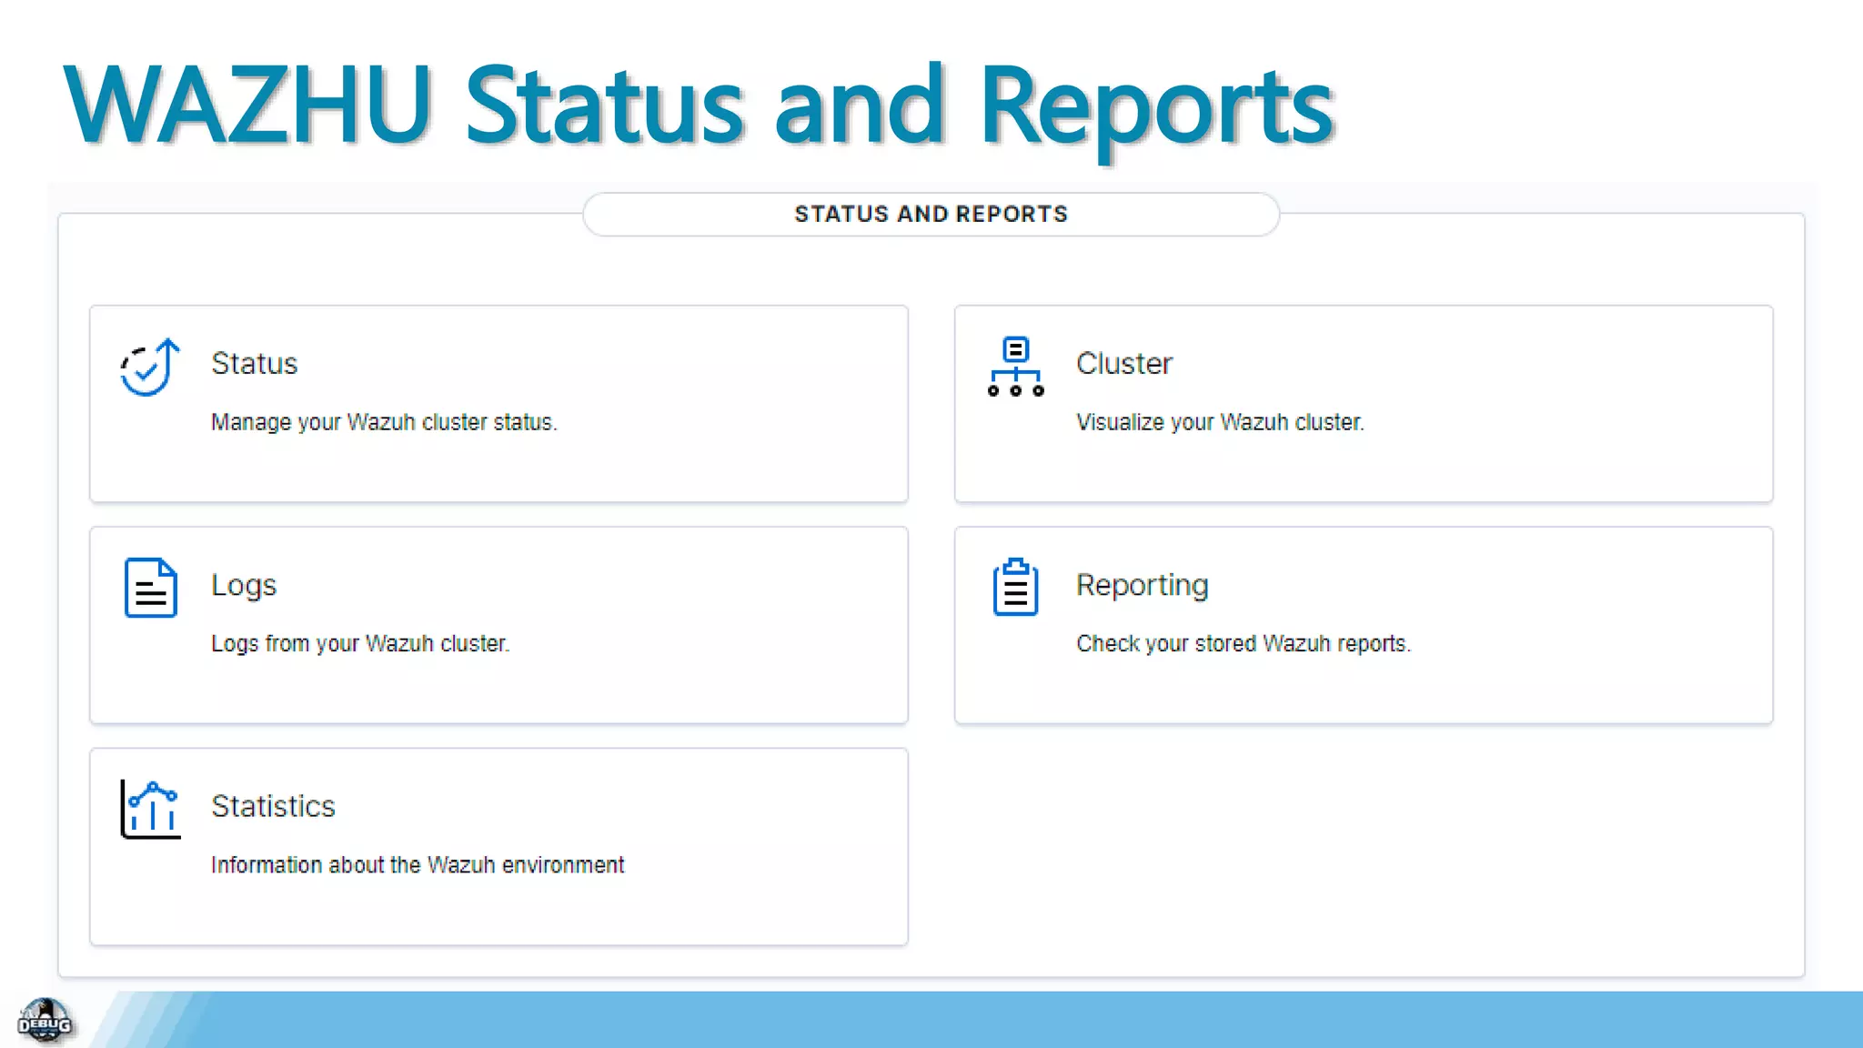Click 'Information about the Wazuh environment' text
The image size is (1863, 1048).
[x=417, y=864]
